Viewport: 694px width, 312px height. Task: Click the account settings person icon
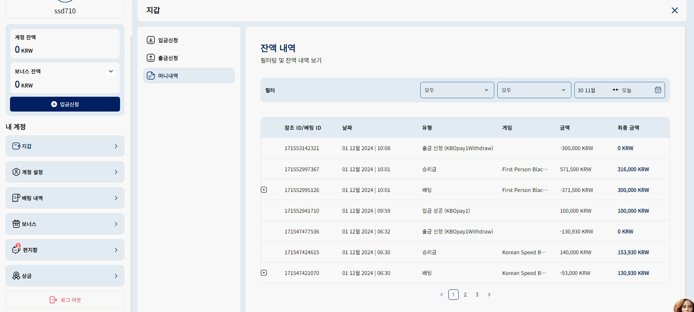16,172
